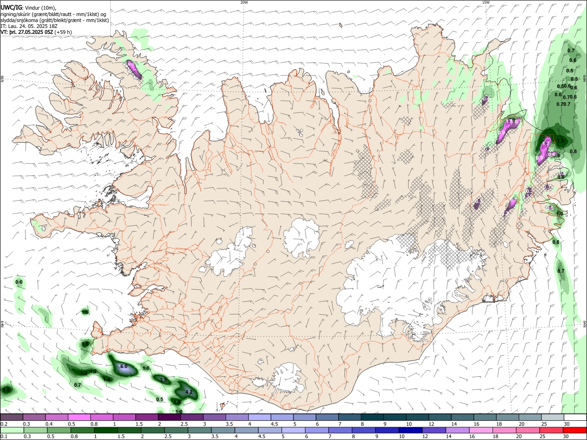Pick the medium green 0.5 swatch in lower legend

tap(59, 430)
